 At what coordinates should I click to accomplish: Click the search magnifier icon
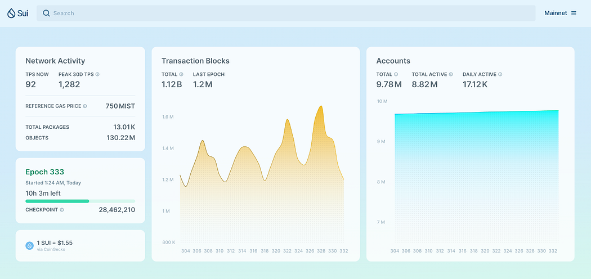(x=46, y=13)
